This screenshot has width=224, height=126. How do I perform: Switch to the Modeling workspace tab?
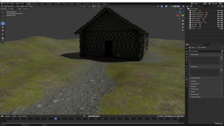tap(35, 4)
